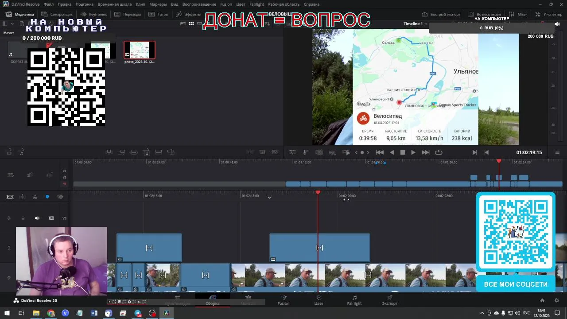
Task: Open the Воспроизведение menu
Action: coord(199,4)
